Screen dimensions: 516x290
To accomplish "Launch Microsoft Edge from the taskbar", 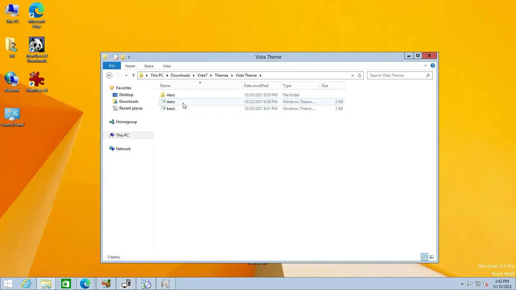I will 85,284.
